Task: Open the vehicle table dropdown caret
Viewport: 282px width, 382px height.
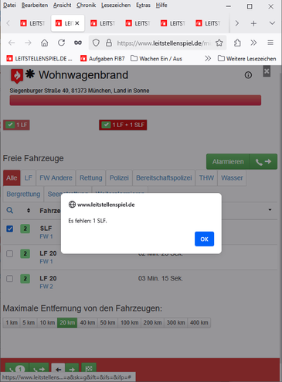Action: [270, 210]
